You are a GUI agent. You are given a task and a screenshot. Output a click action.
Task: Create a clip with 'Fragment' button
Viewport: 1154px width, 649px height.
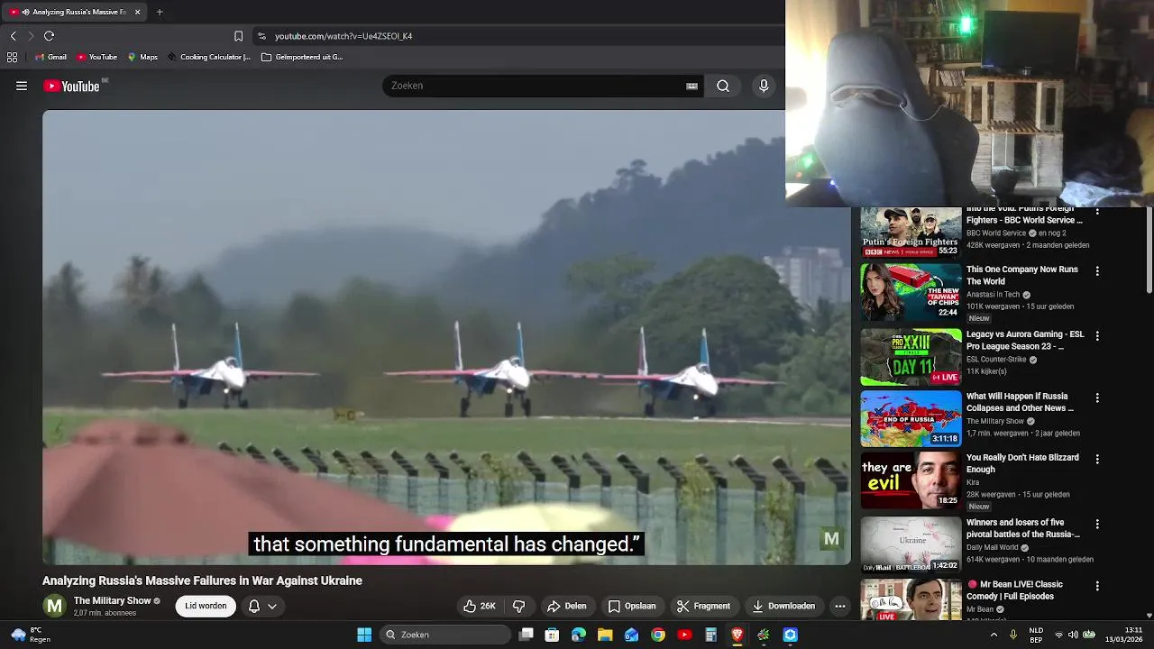pos(703,606)
